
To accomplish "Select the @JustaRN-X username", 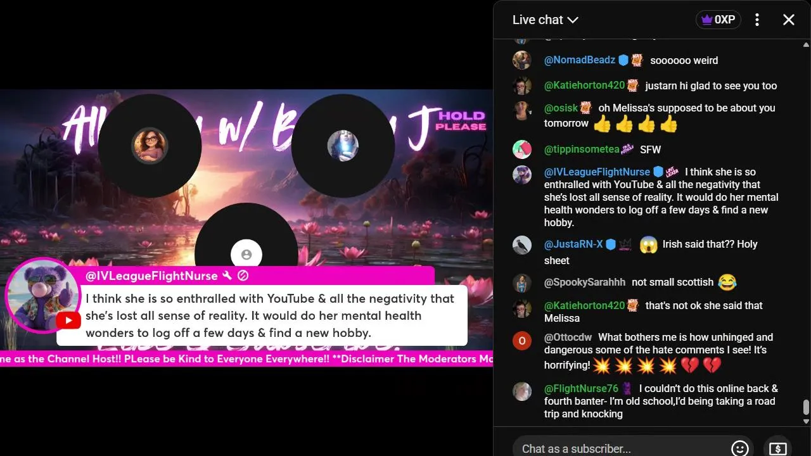I will 573,244.
